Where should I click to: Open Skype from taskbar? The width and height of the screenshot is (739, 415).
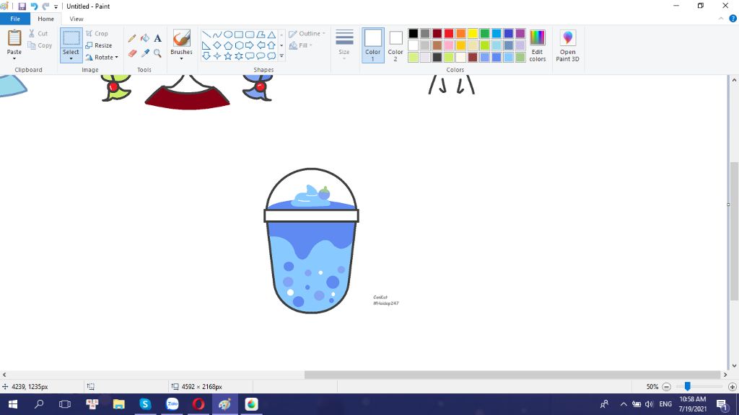145,404
